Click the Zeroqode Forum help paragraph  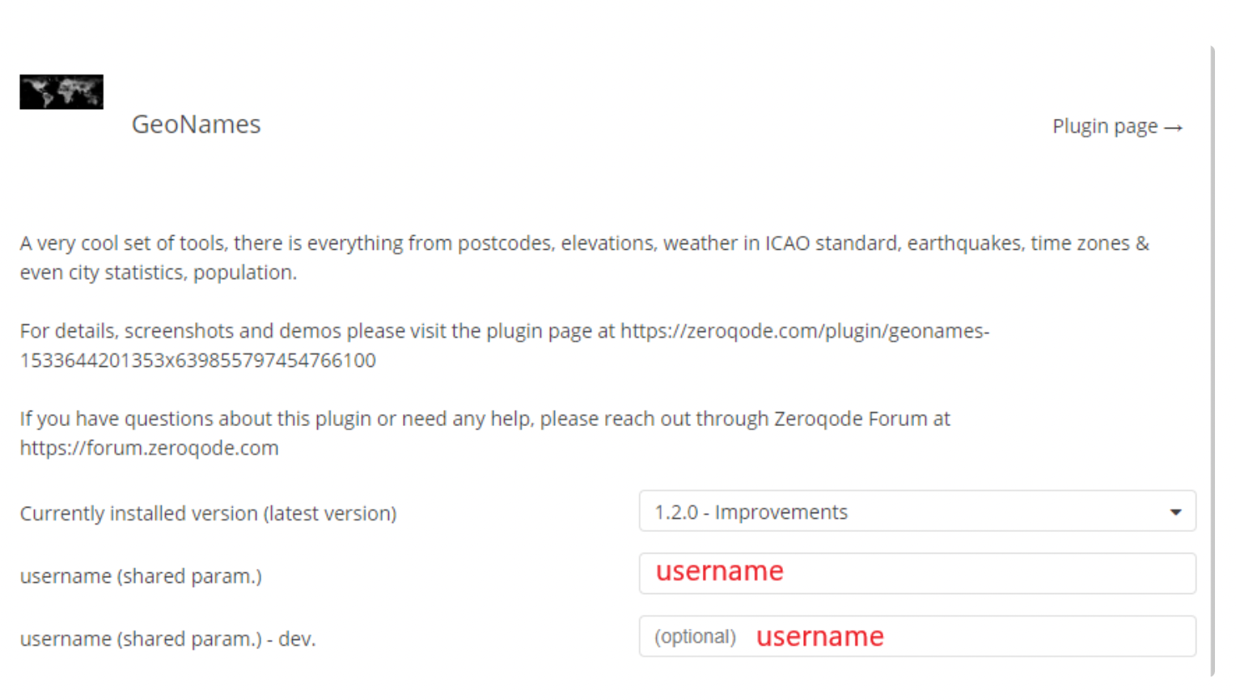pos(485,433)
